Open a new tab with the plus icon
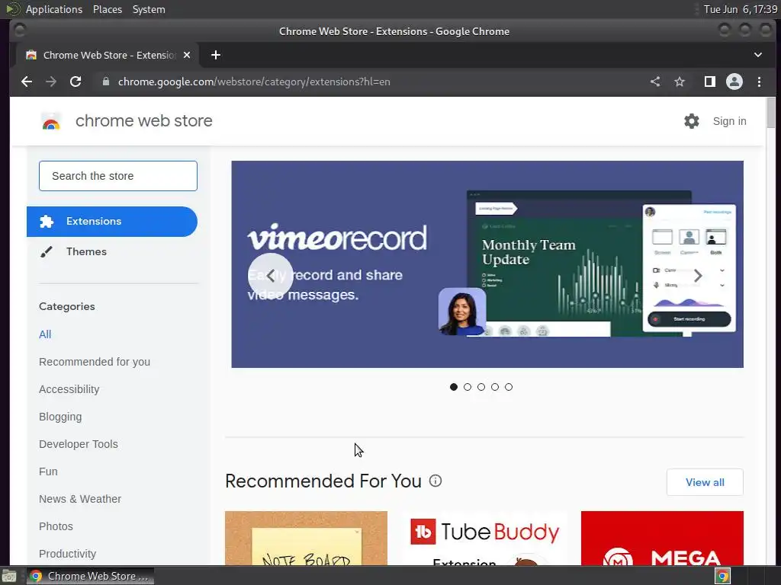The width and height of the screenshot is (781, 585). pyautogui.click(x=216, y=55)
